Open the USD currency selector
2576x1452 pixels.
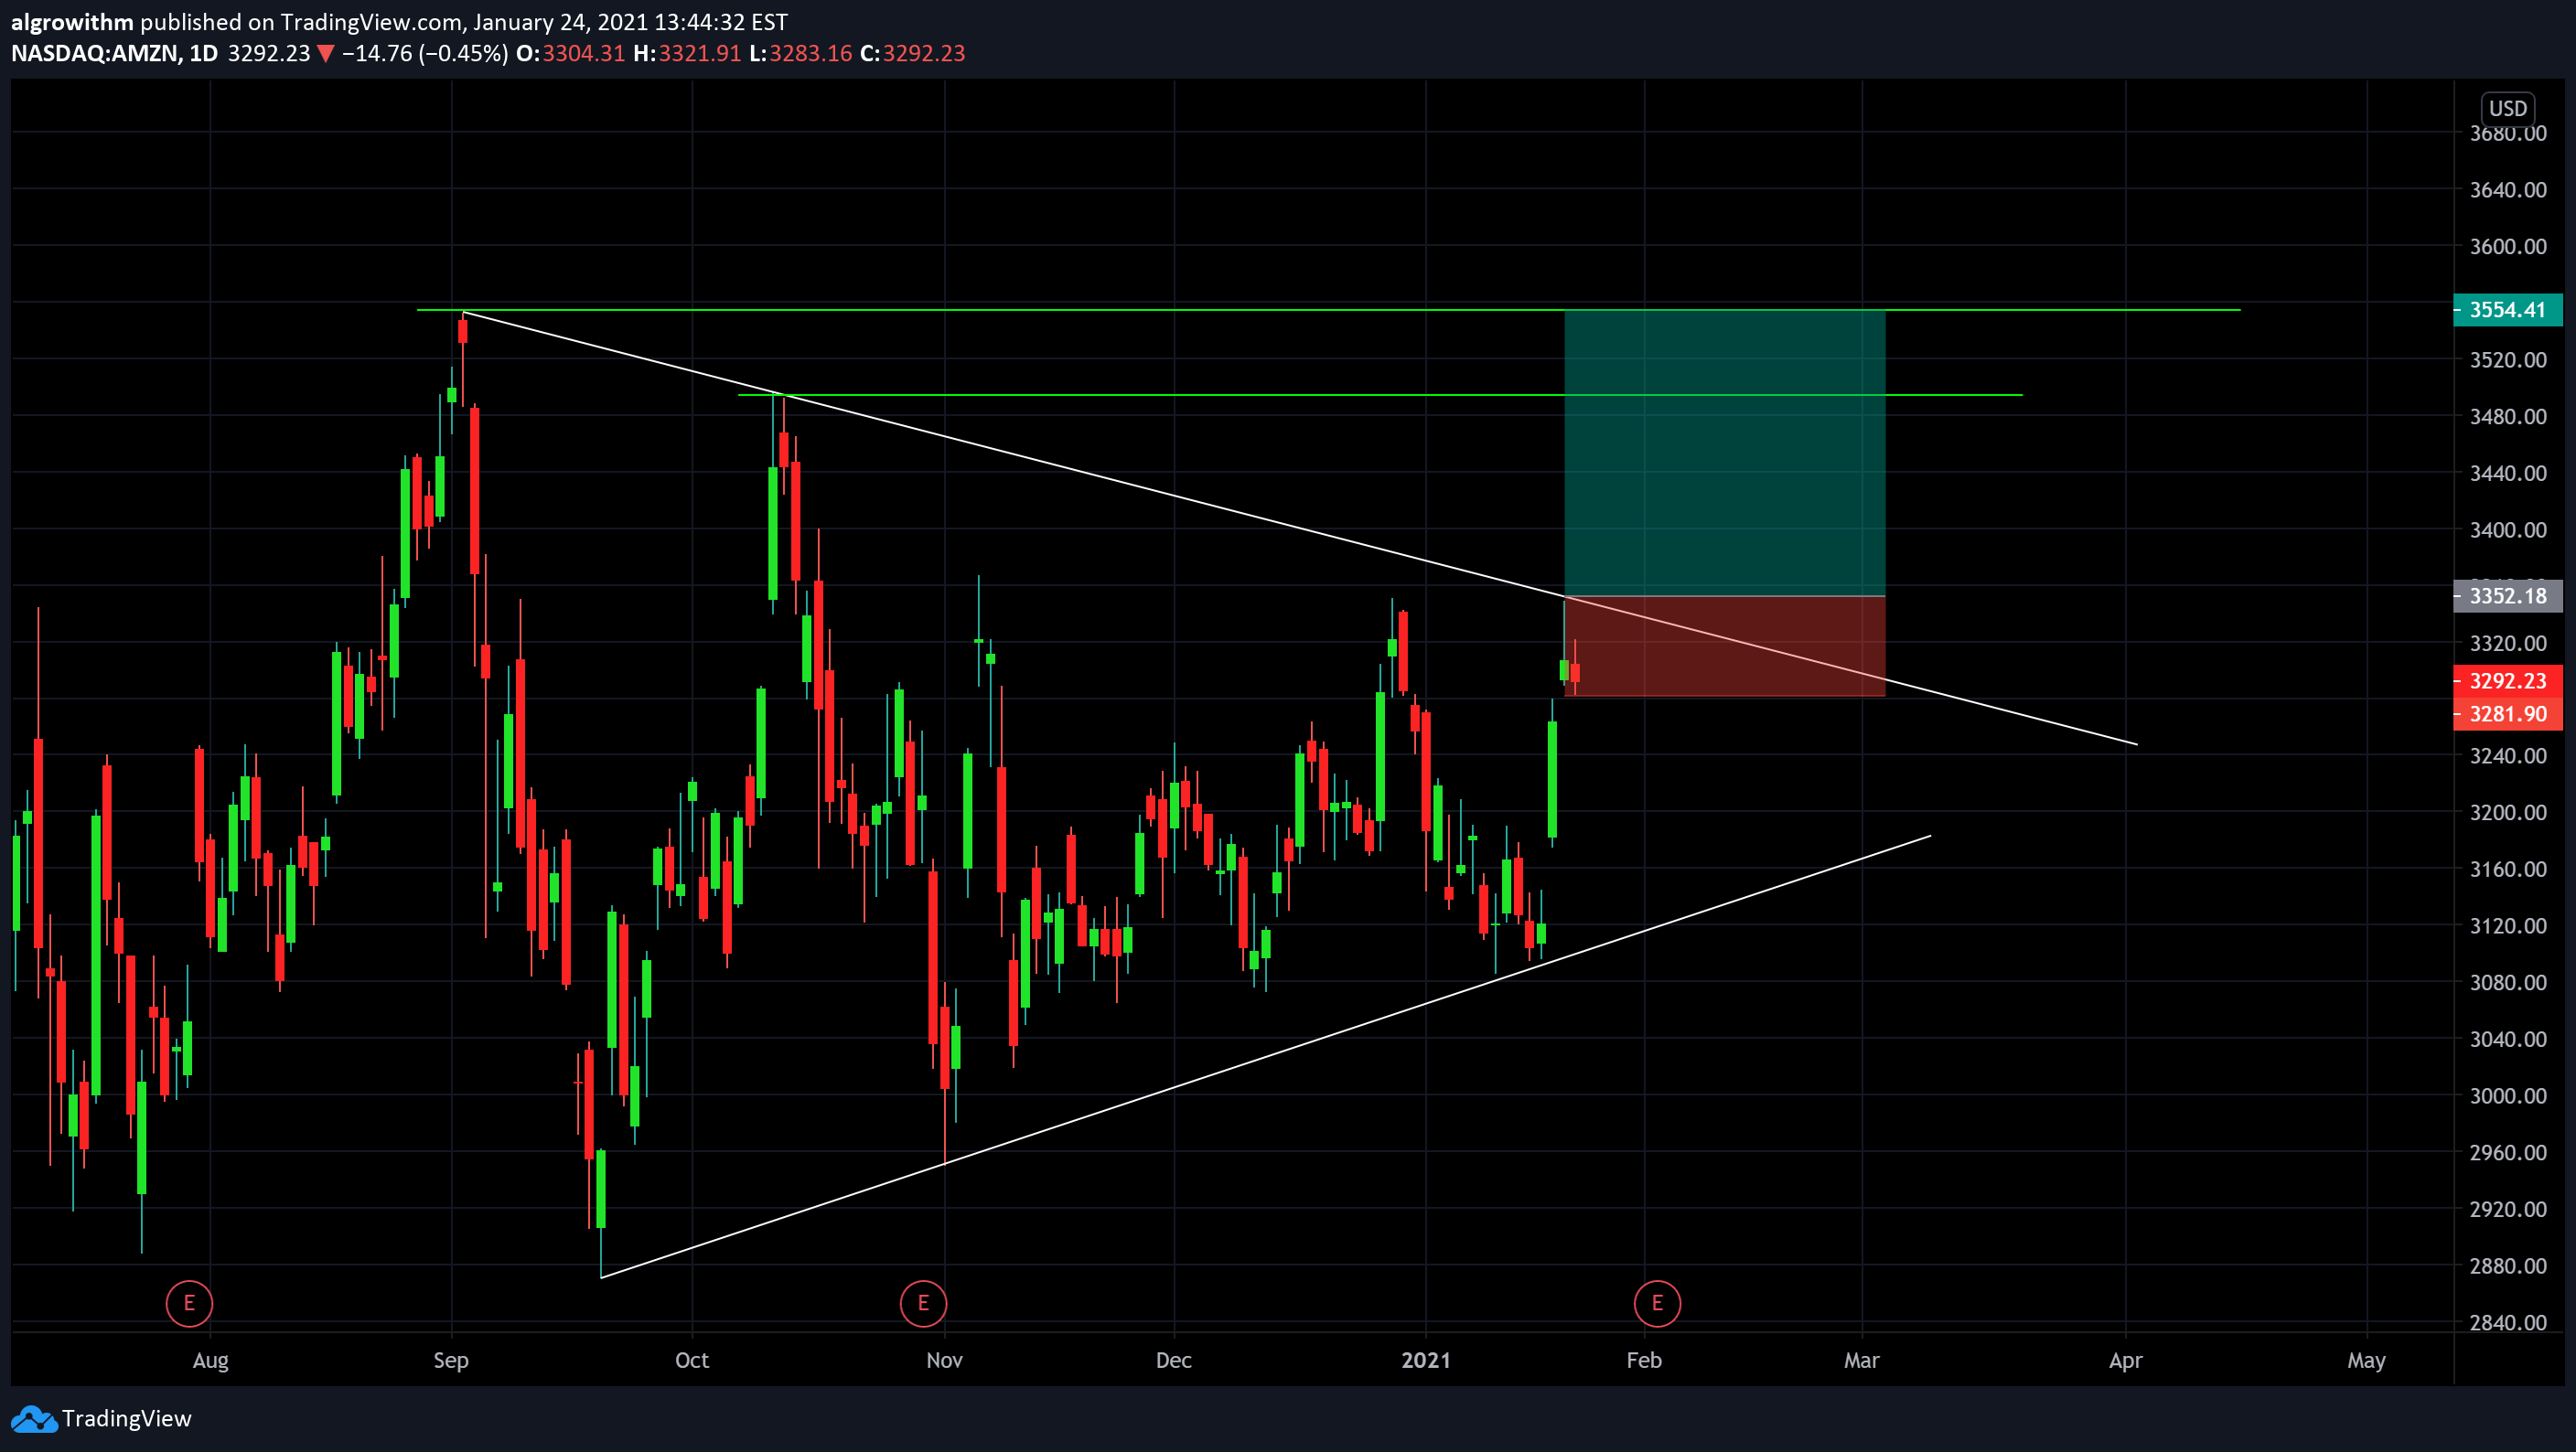(2507, 108)
